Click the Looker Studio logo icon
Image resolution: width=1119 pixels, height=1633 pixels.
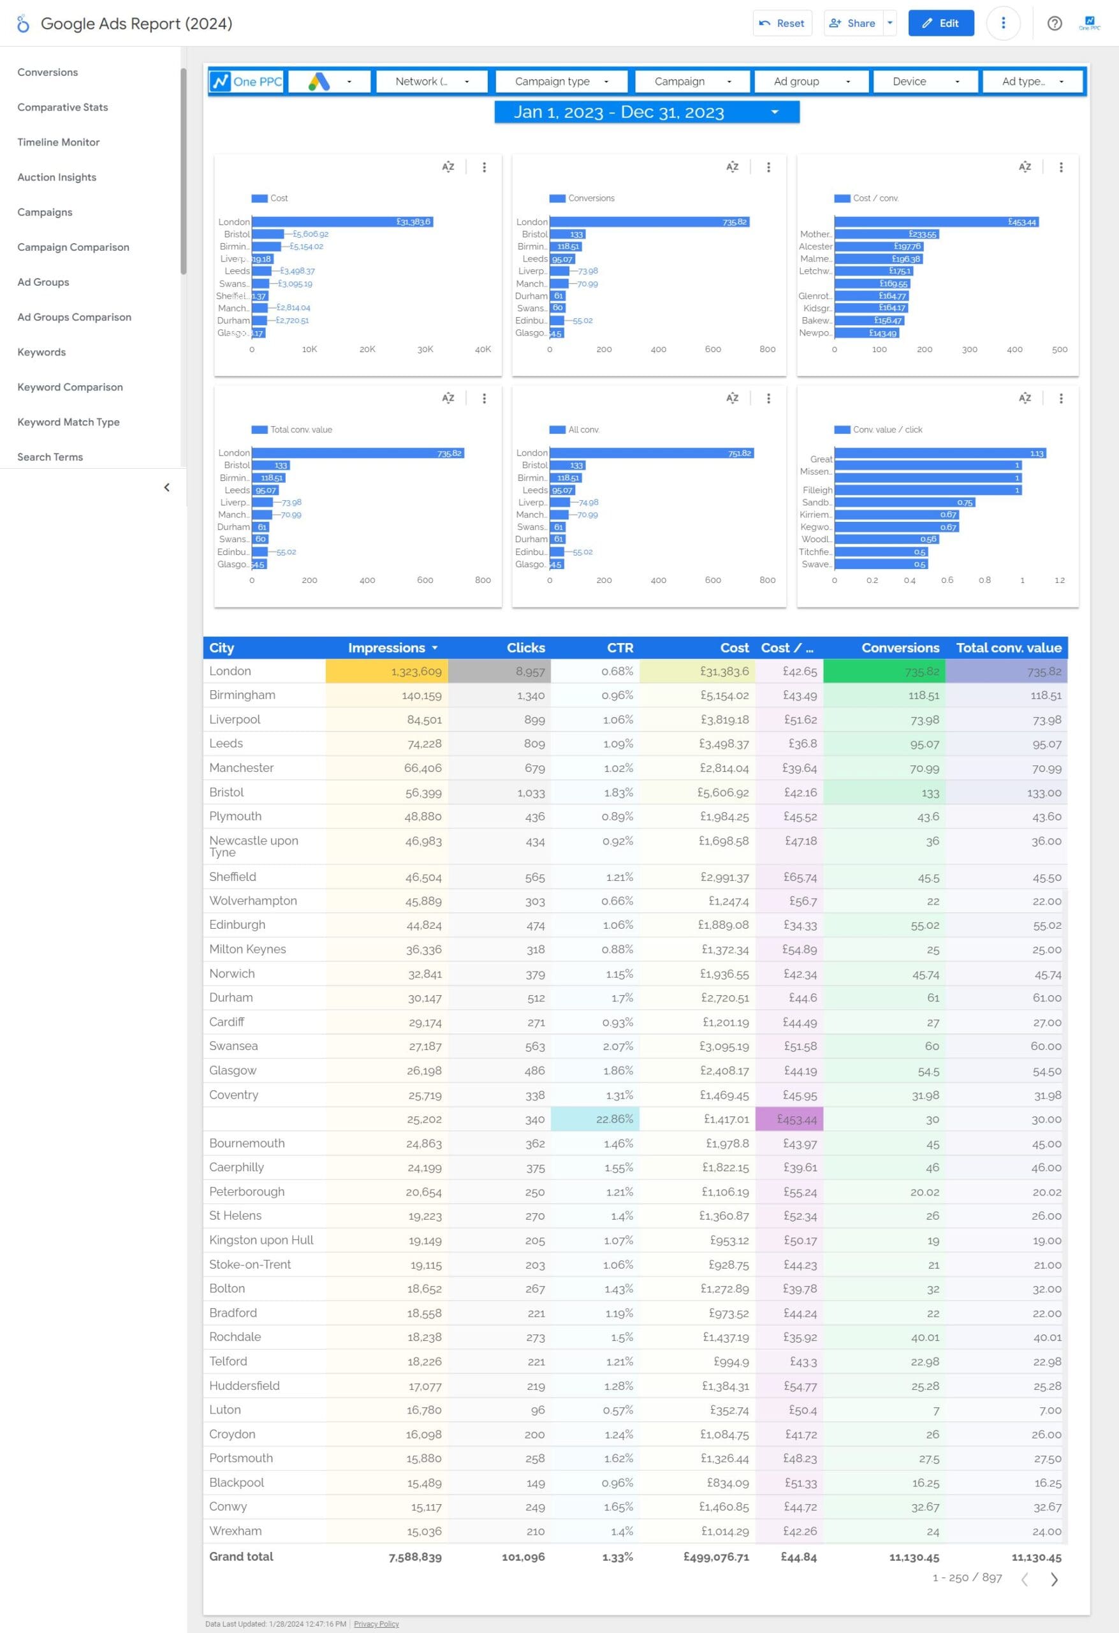pos(23,23)
